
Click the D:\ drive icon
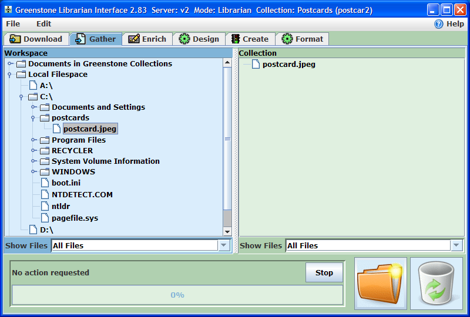[x=33, y=230]
